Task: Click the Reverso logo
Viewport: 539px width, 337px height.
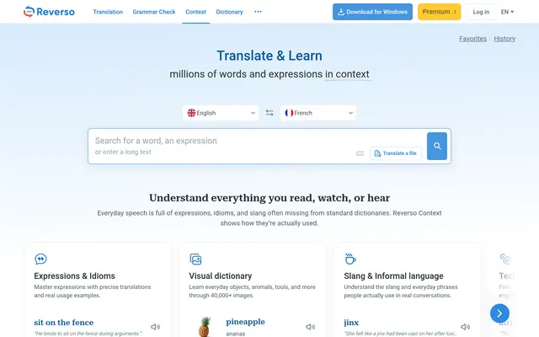Action: click(x=49, y=12)
